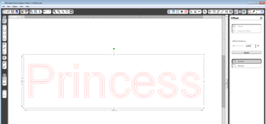Click the Zoom In magnifier icon
The image size is (266, 124).
click(x=55, y=12)
